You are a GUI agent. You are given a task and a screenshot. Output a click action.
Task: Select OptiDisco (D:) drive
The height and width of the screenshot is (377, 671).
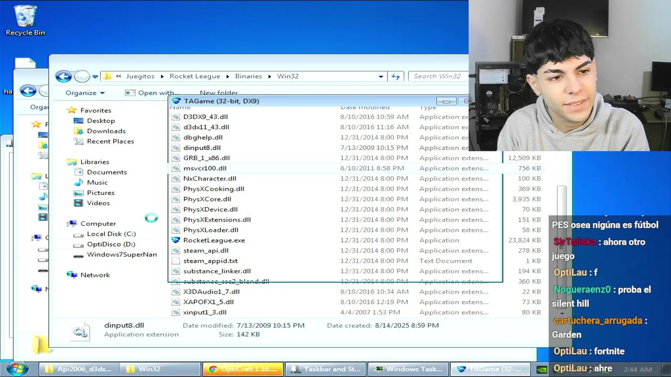point(111,244)
